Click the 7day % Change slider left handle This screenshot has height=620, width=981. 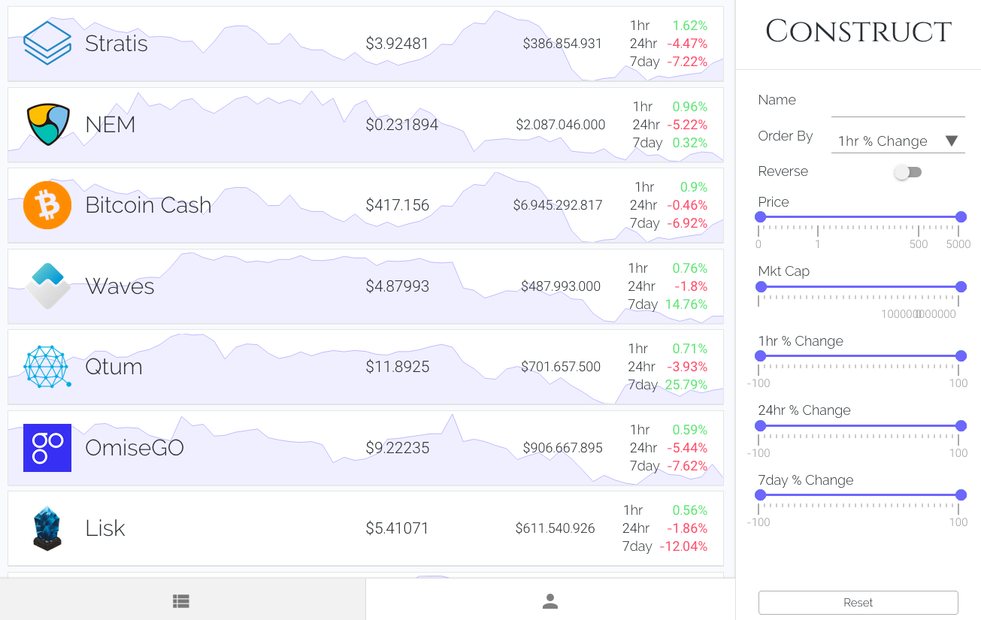pyautogui.click(x=761, y=495)
